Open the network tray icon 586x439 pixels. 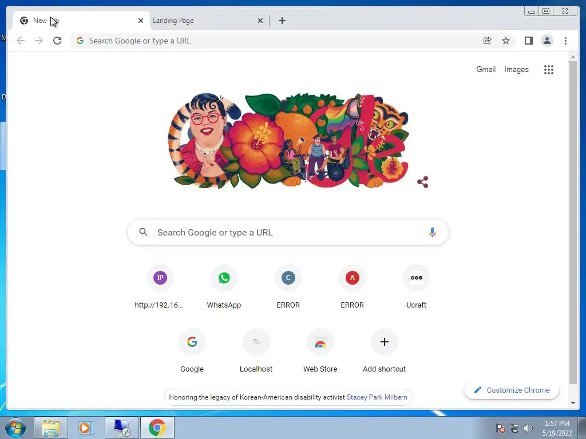(514, 428)
